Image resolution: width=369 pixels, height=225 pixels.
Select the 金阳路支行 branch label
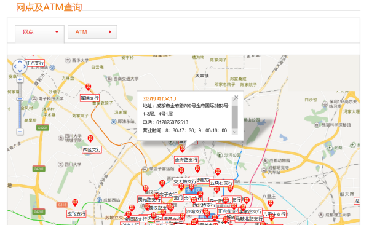coord(135,219)
